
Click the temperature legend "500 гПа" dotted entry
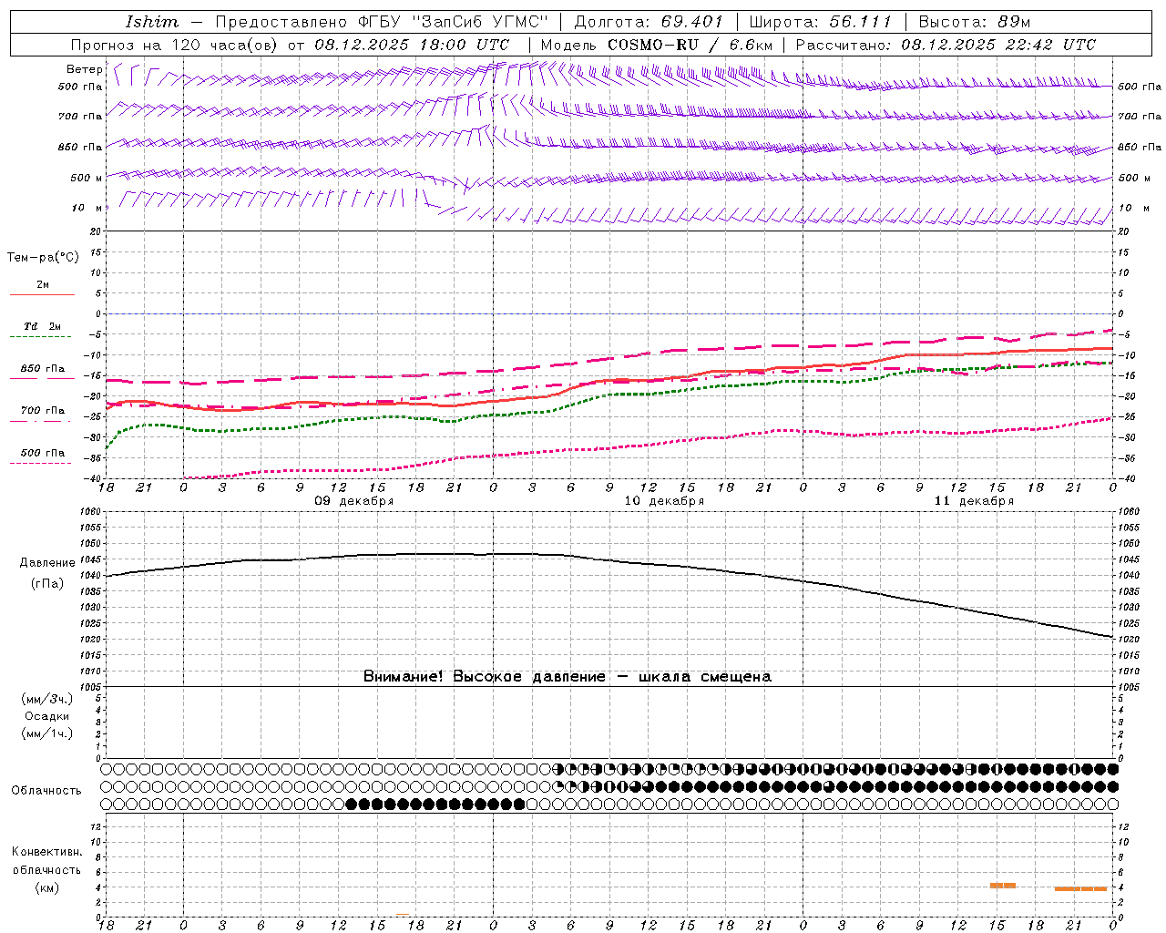click(42, 453)
